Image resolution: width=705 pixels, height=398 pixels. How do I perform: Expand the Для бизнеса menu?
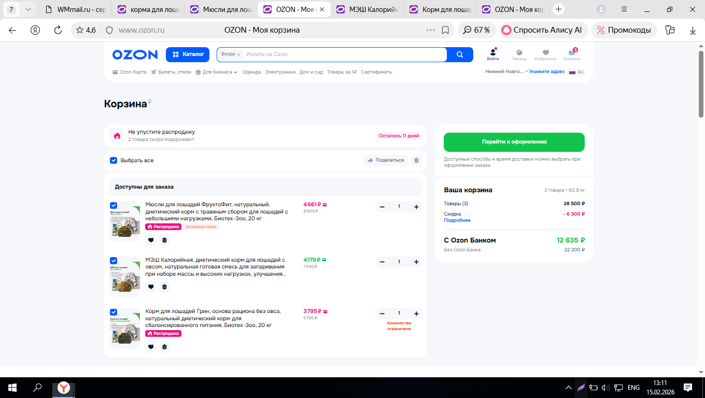[x=216, y=72]
